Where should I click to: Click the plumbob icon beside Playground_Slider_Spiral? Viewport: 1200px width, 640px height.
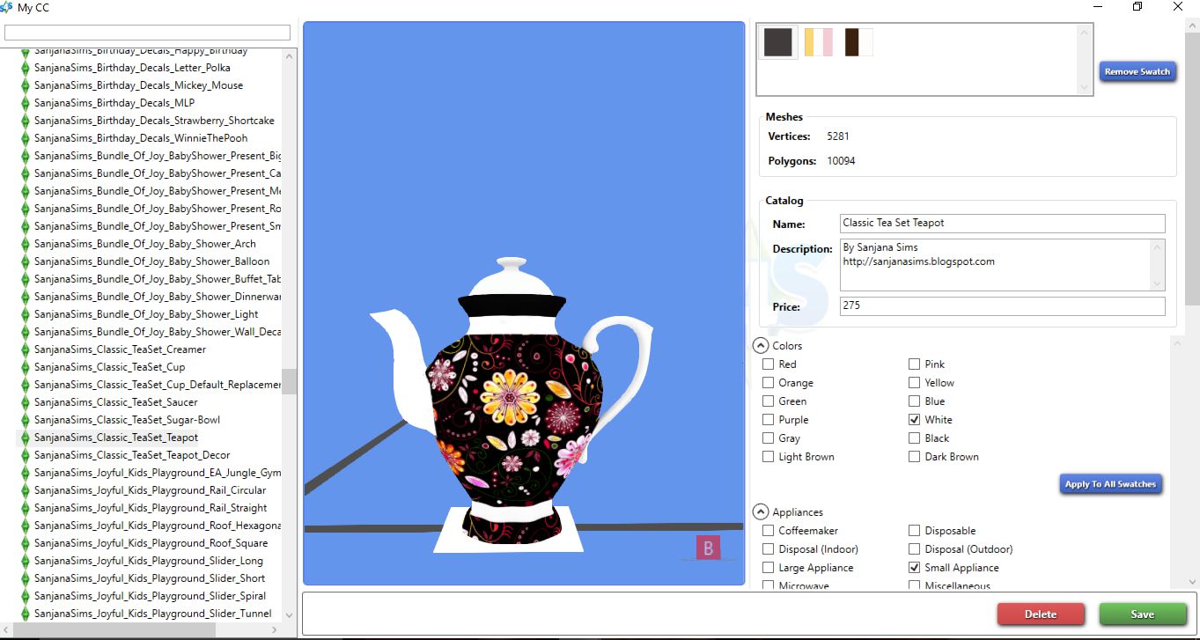(26, 596)
